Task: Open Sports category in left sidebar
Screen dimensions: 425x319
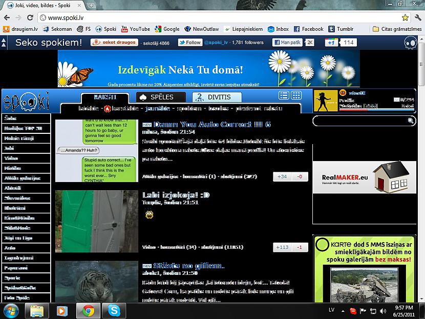Action: pos(26,278)
